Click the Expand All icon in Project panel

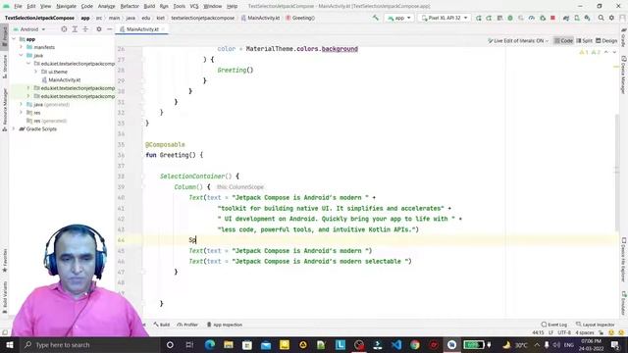point(75,29)
